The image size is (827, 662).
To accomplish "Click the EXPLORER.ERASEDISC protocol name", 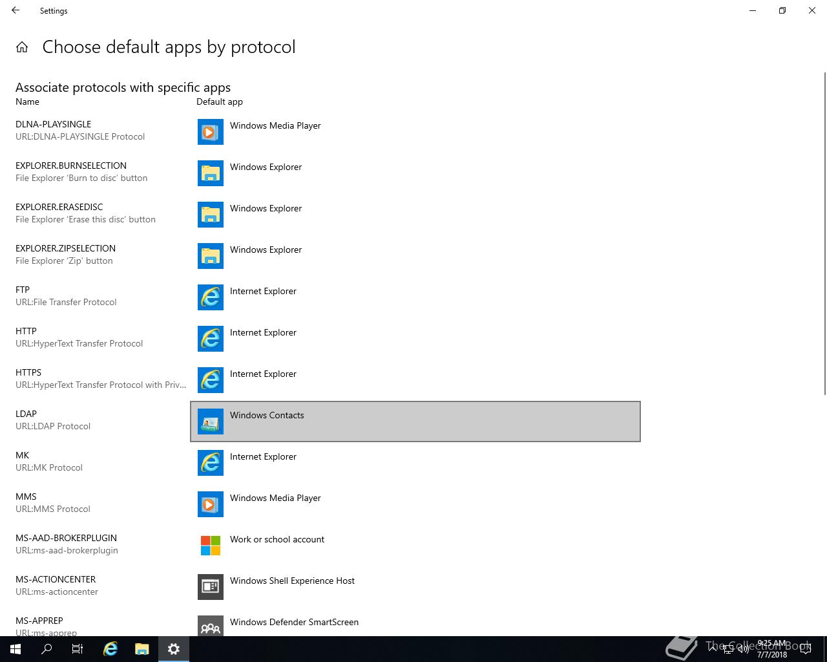I will 59,207.
